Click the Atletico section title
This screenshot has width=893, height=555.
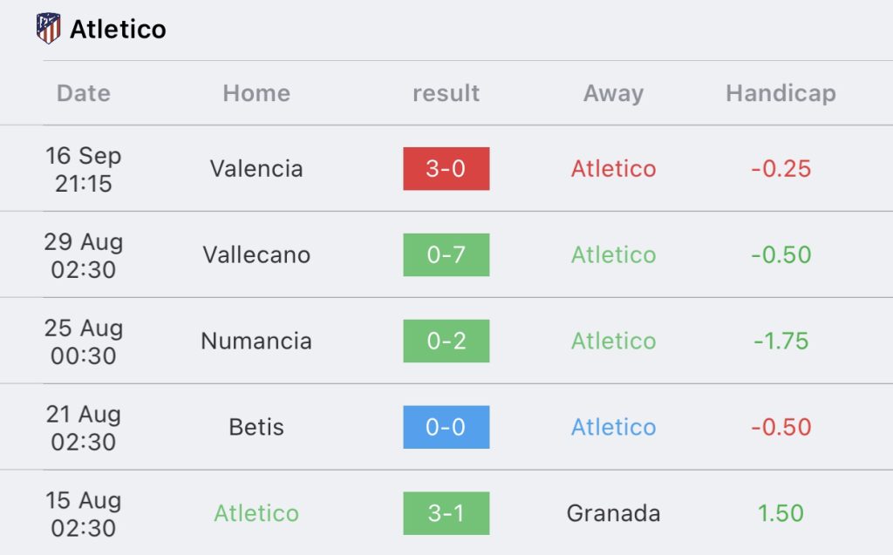118,29
